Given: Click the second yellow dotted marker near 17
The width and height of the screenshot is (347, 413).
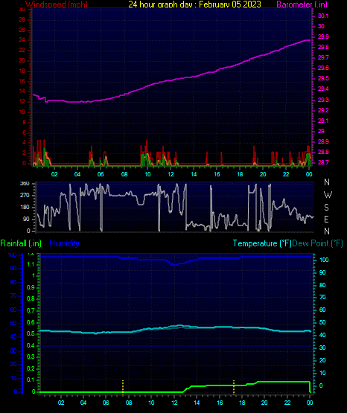Looking at the screenshot, I should [234, 387].
